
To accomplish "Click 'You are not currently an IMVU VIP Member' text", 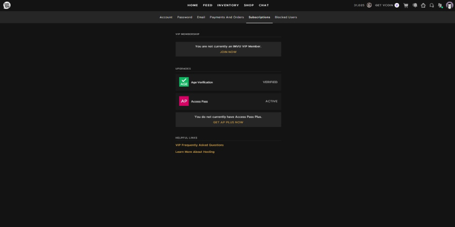I will pos(228,46).
